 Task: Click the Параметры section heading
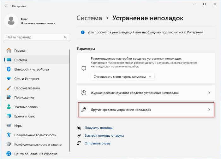[x=86, y=49]
